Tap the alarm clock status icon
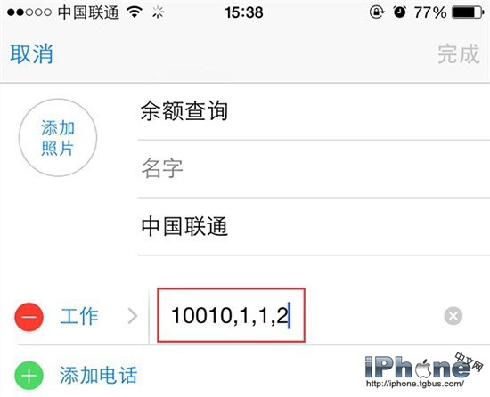 pyautogui.click(x=400, y=12)
